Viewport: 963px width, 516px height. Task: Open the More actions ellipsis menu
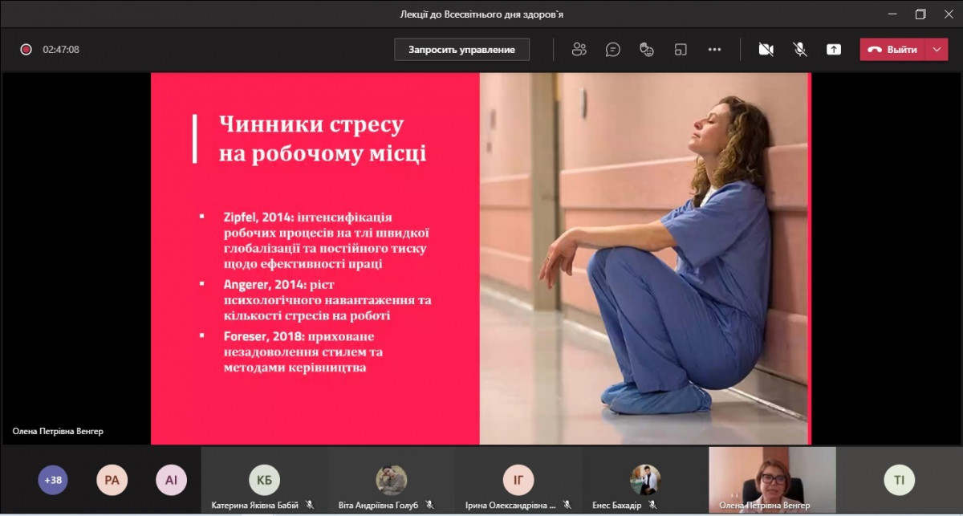coord(714,50)
